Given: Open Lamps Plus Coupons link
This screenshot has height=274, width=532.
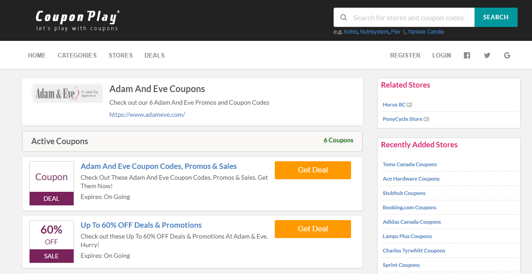Looking at the screenshot, I should [407, 236].
